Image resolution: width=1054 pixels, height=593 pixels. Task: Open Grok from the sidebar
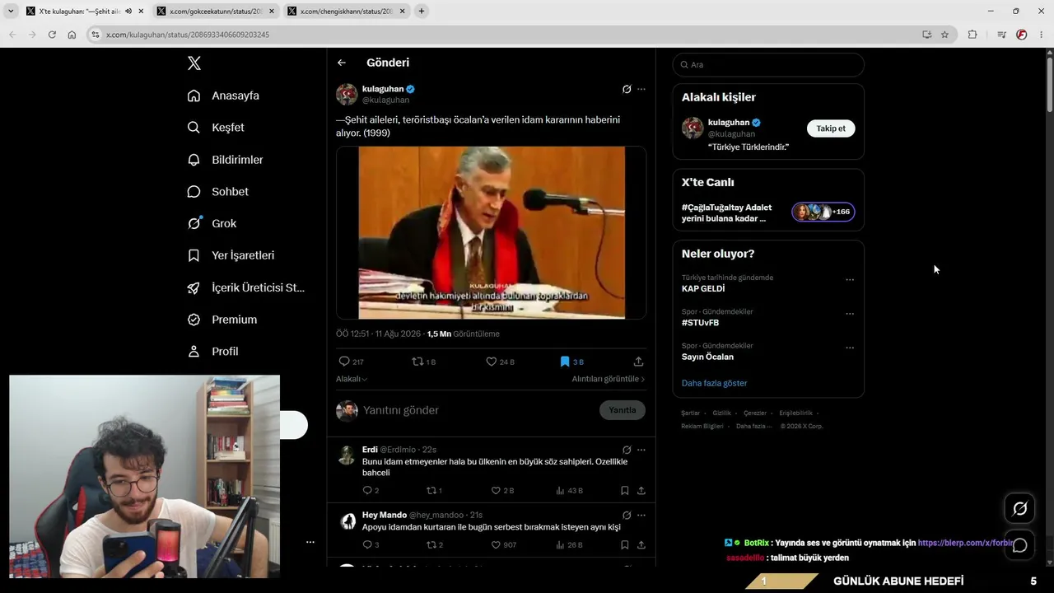212,223
